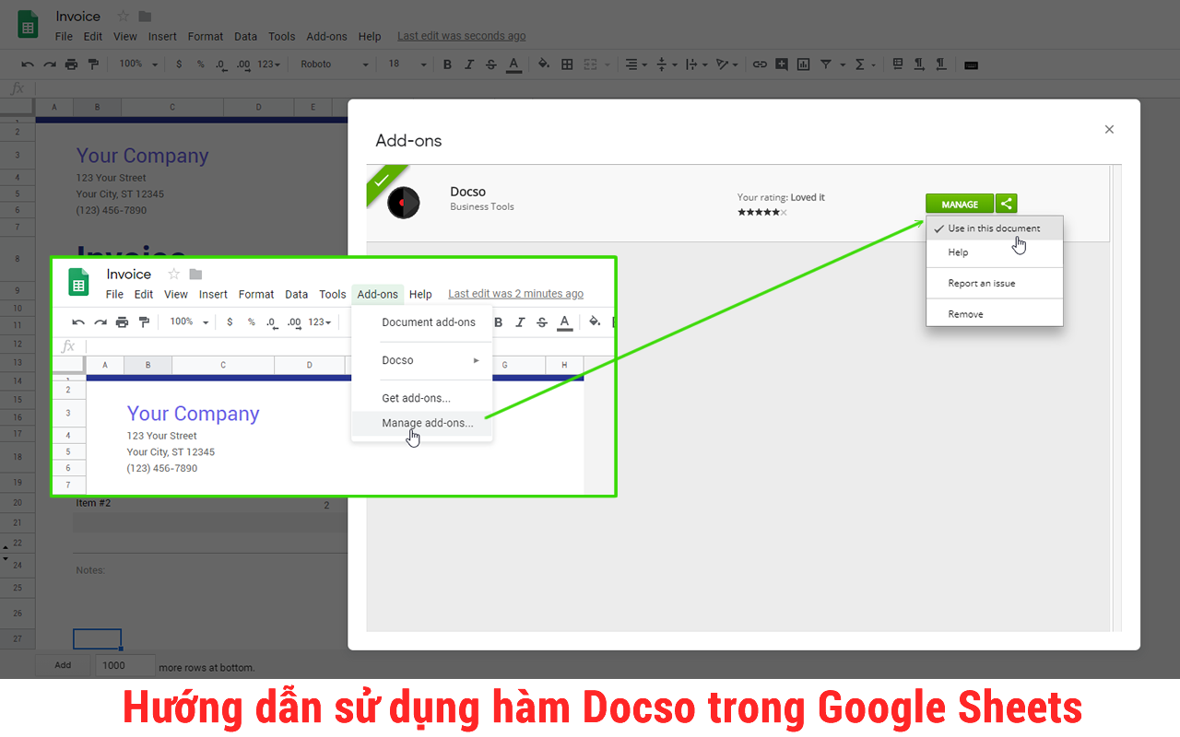Click Undo in the green-bordered inset toolbar
This screenshot has height=737, width=1180.
coord(78,322)
